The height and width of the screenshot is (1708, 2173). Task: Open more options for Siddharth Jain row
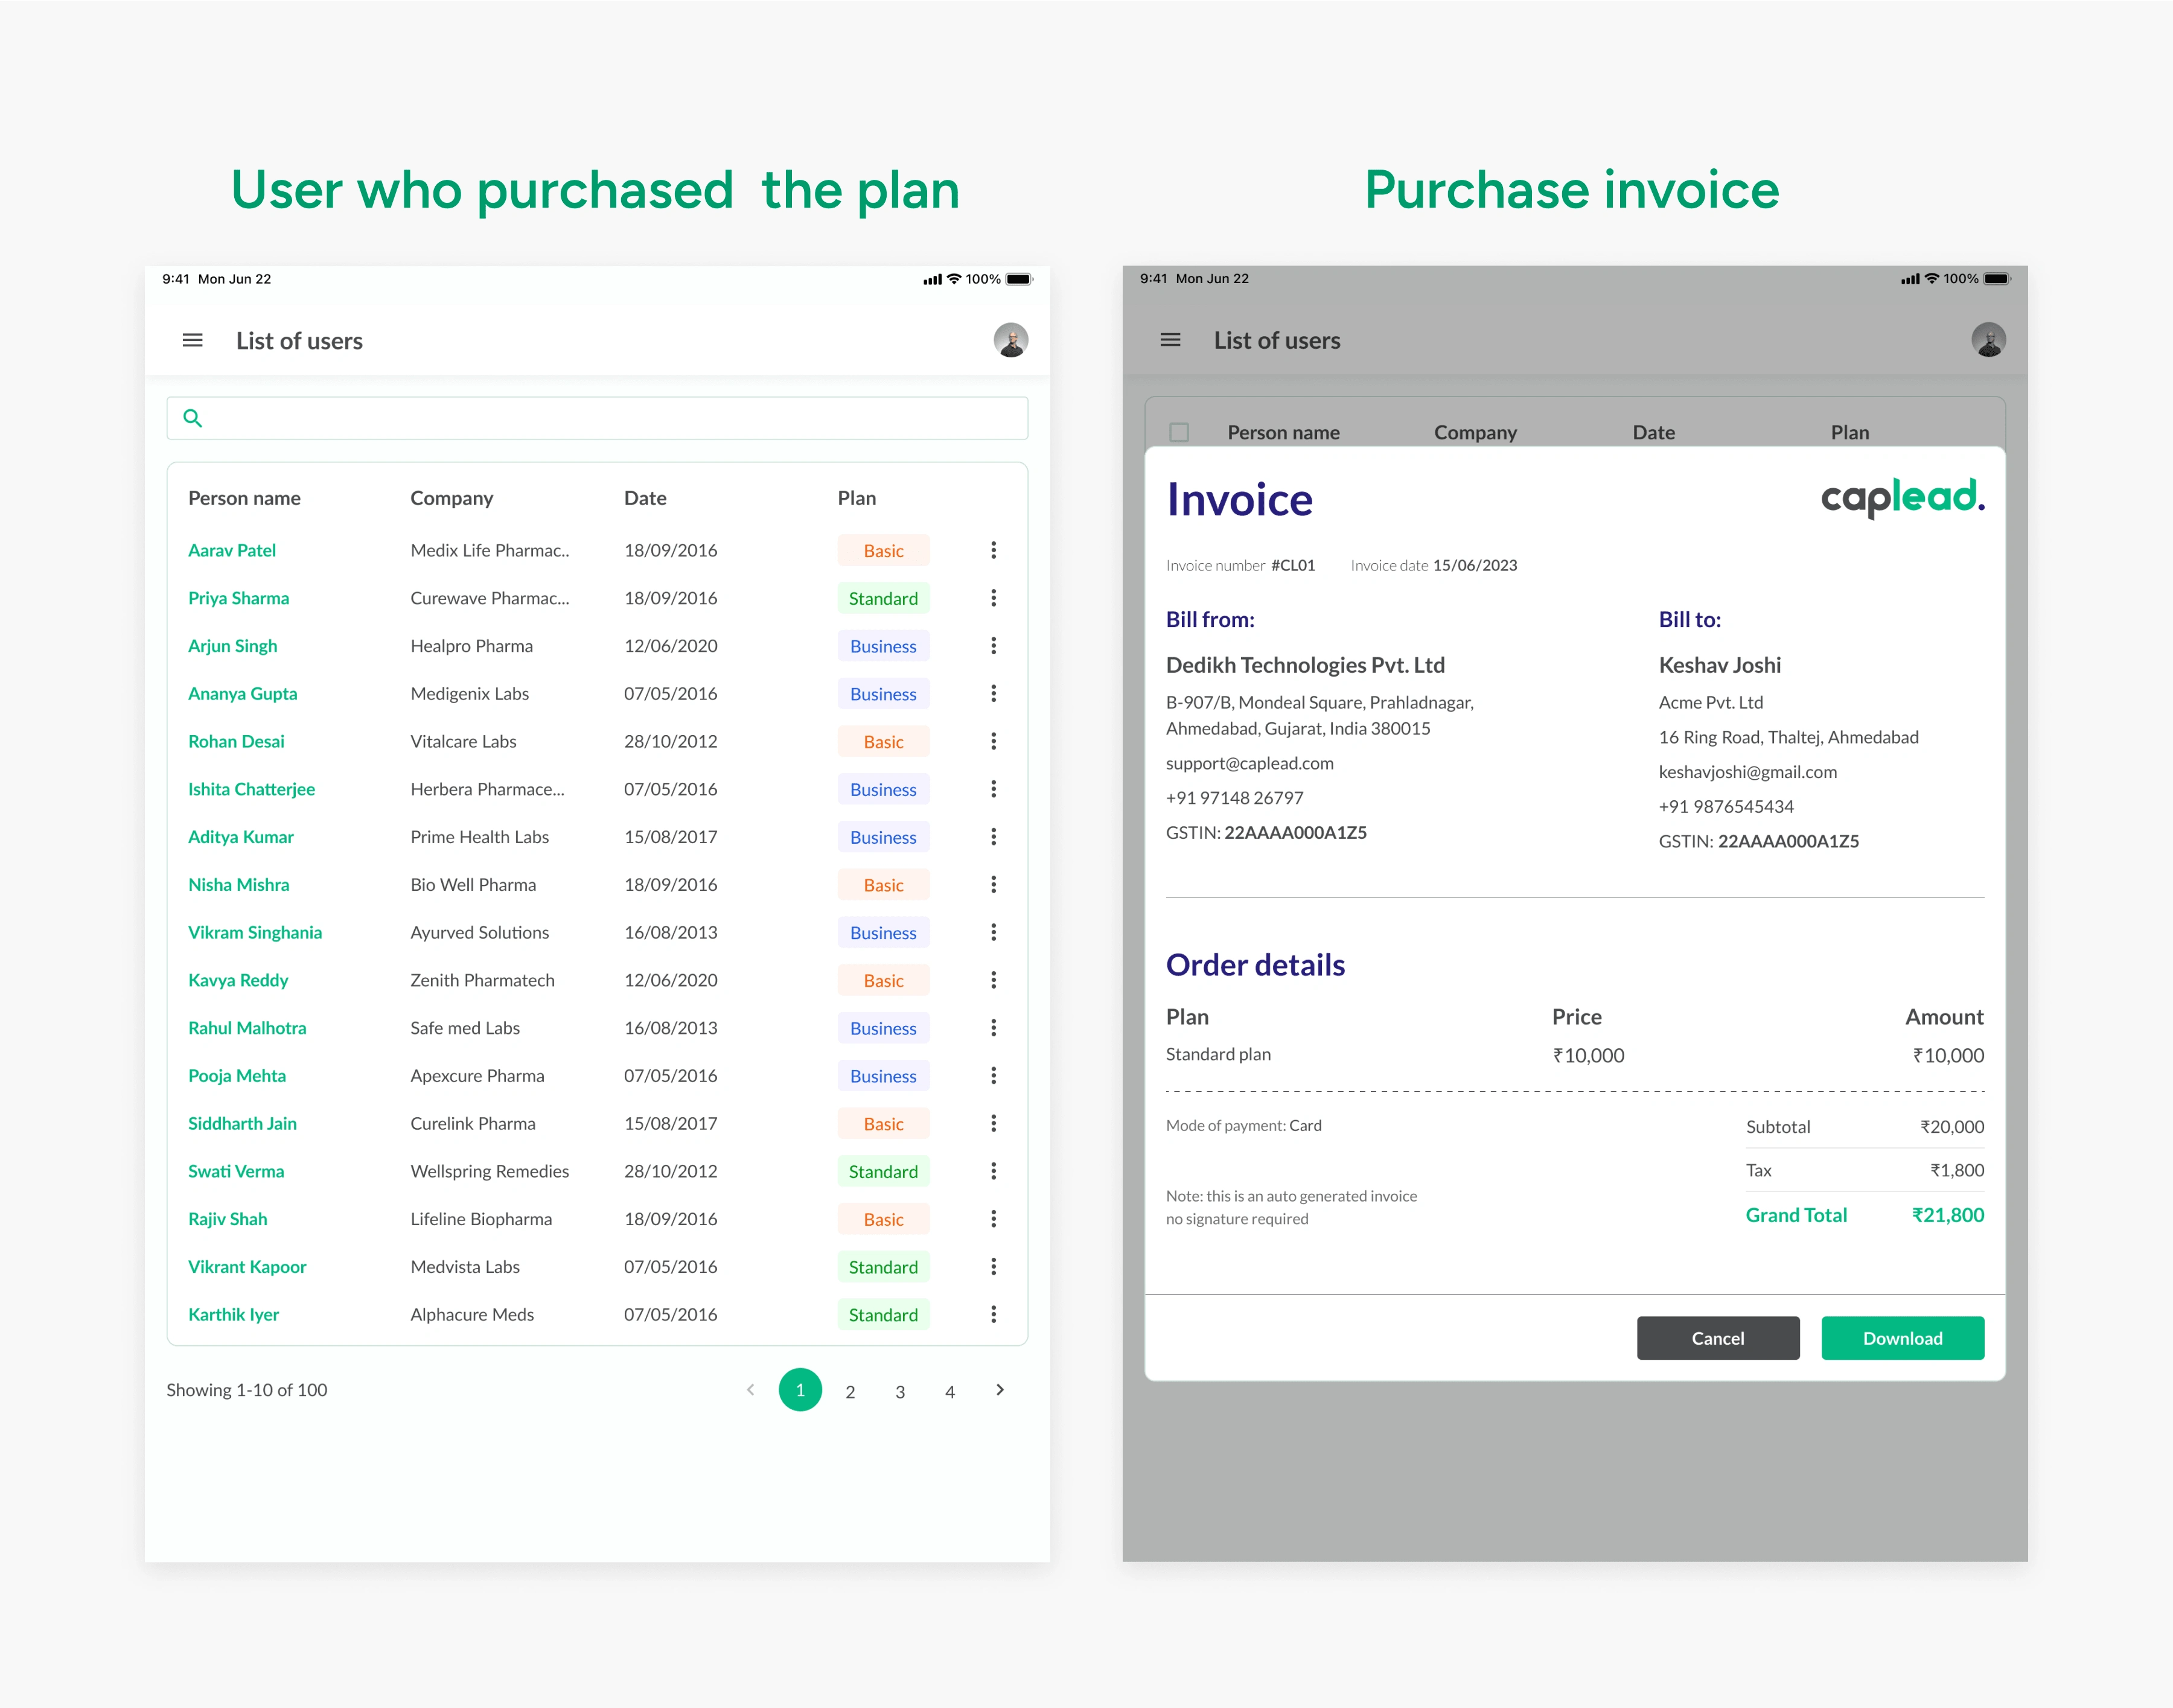coord(993,1123)
